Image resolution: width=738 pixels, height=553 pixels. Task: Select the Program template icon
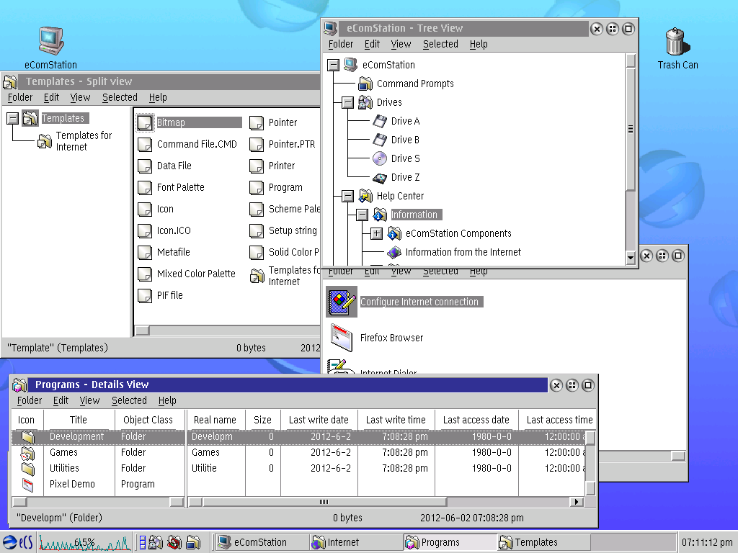point(257,188)
